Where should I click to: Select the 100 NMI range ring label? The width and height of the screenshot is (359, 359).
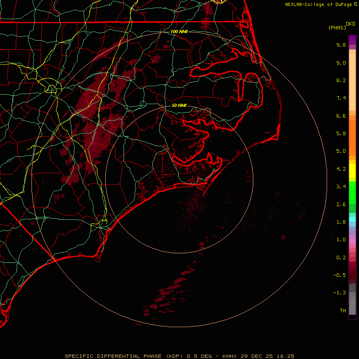point(179,32)
